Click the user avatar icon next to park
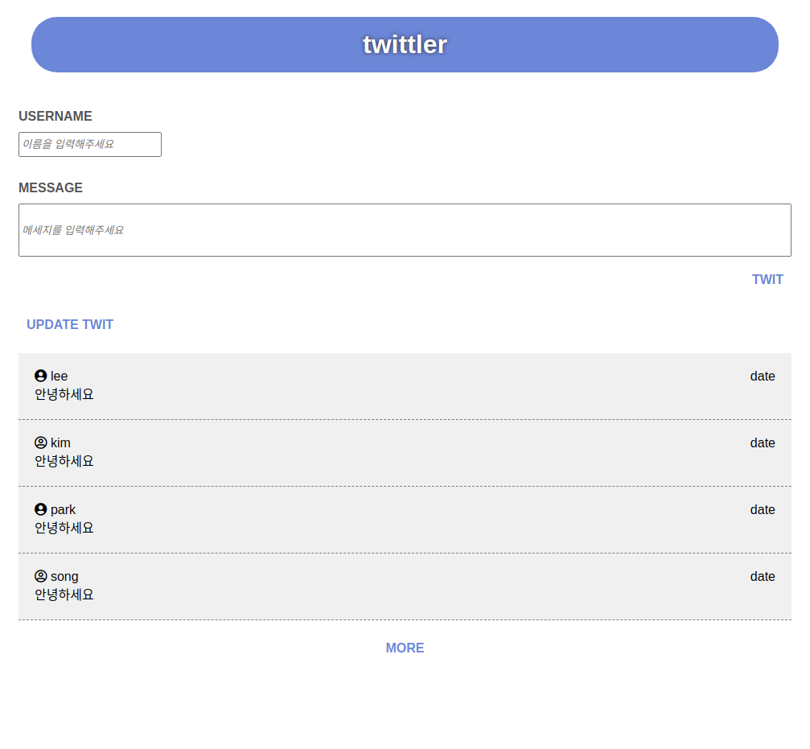This screenshot has width=810, height=749. pyautogui.click(x=41, y=509)
